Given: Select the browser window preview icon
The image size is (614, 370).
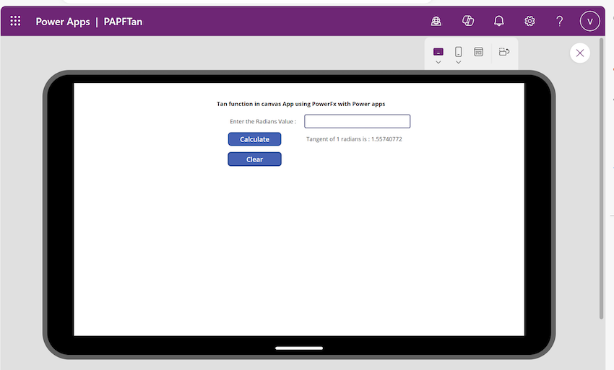Looking at the screenshot, I should (478, 52).
